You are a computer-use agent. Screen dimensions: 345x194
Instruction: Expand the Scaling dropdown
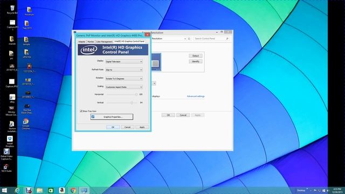click(x=141, y=87)
